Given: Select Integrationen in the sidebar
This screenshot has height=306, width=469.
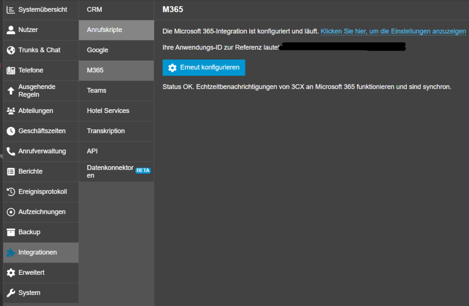Looking at the screenshot, I should pos(41,252).
